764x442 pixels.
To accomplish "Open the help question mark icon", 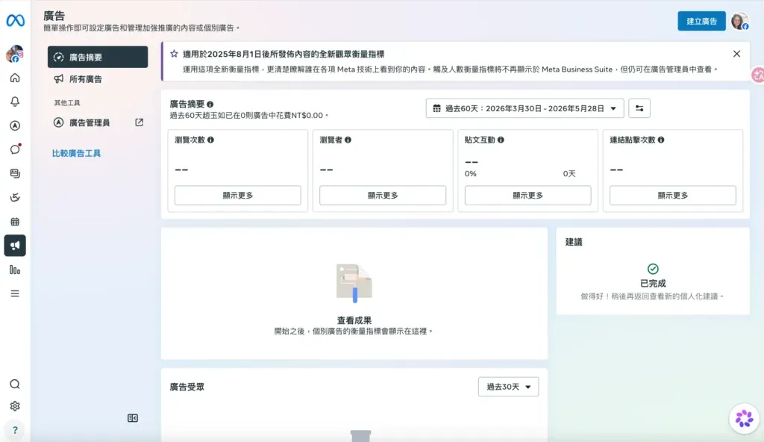I will [15, 430].
